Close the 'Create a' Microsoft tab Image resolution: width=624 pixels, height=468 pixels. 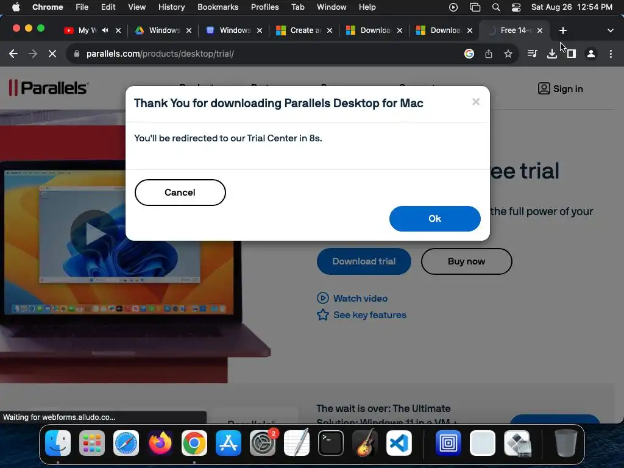click(330, 30)
